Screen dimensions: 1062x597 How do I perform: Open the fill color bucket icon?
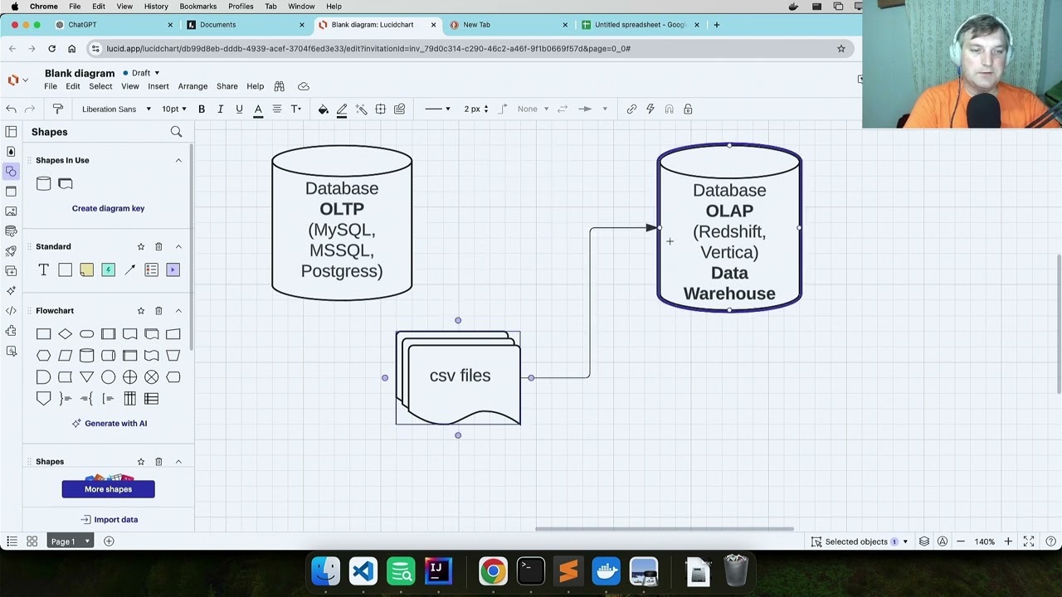[323, 109]
